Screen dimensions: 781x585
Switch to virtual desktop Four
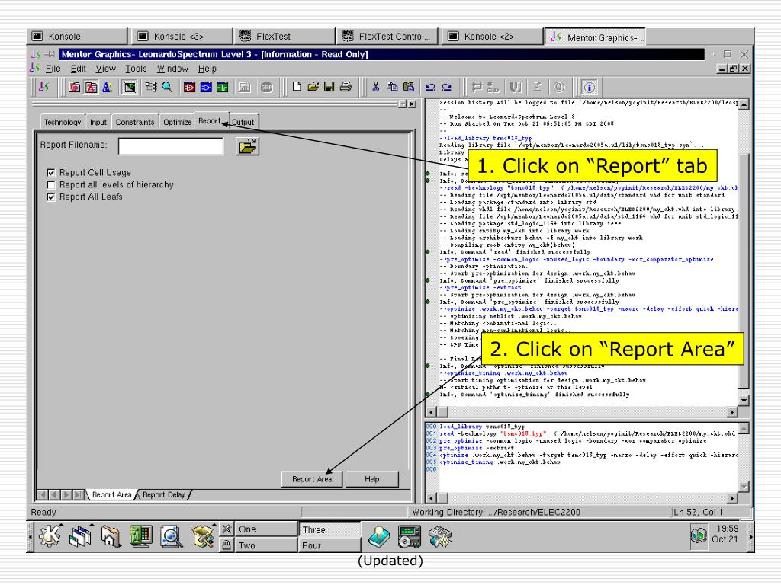click(x=329, y=545)
